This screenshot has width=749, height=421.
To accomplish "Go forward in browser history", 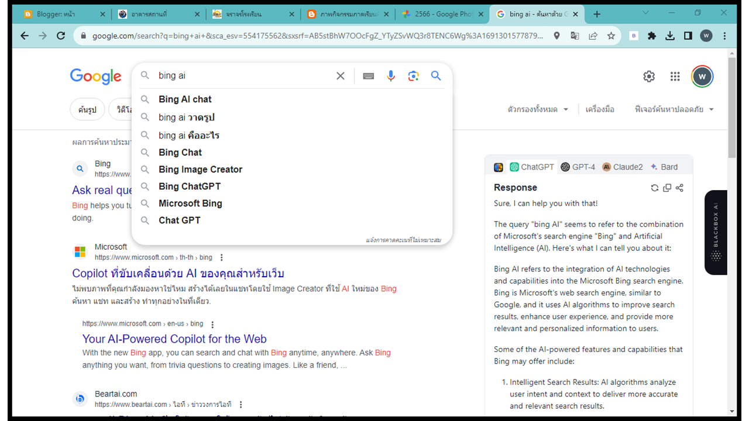I will [x=43, y=36].
